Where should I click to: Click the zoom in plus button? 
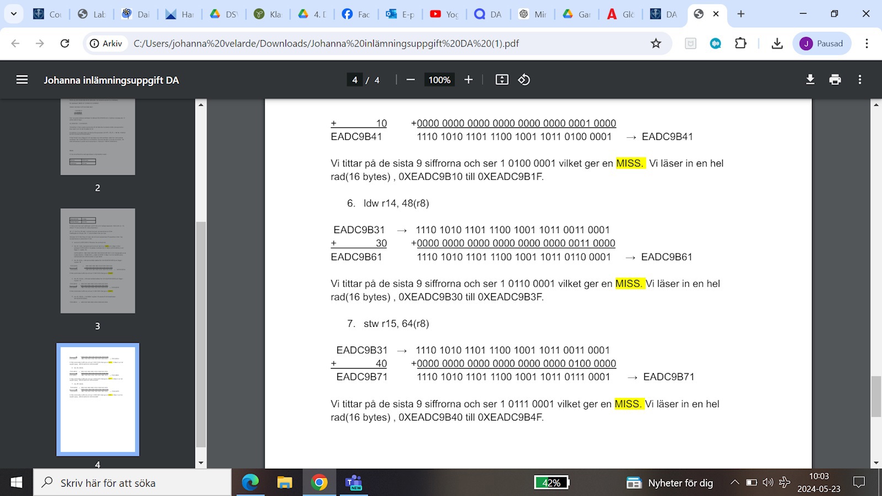pyautogui.click(x=469, y=80)
